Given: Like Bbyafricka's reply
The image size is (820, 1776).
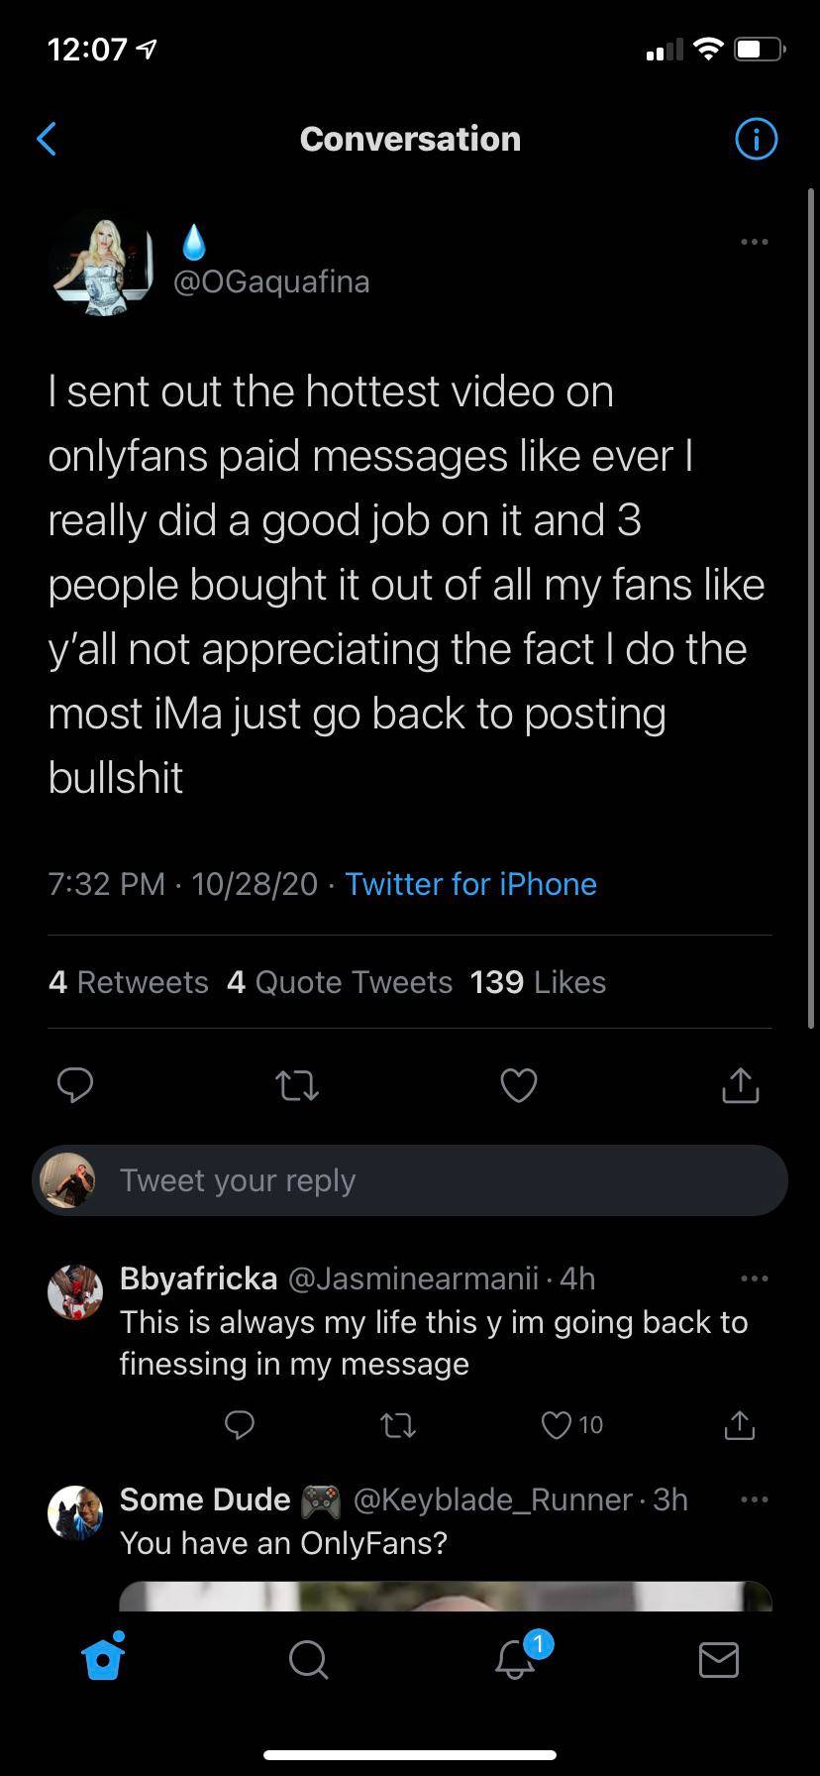Looking at the screenshot, I should point(559,1425).
